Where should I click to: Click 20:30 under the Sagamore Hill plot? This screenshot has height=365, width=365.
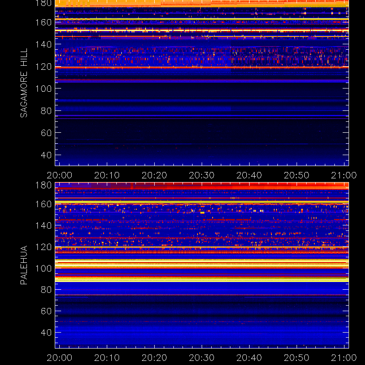202,175
